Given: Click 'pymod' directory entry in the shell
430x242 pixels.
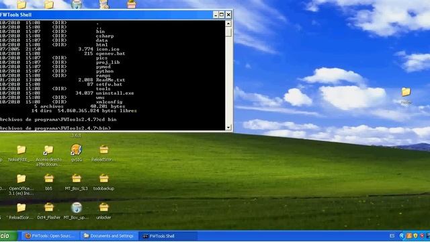Looking at the screenshot, I should tap(103, 67).
